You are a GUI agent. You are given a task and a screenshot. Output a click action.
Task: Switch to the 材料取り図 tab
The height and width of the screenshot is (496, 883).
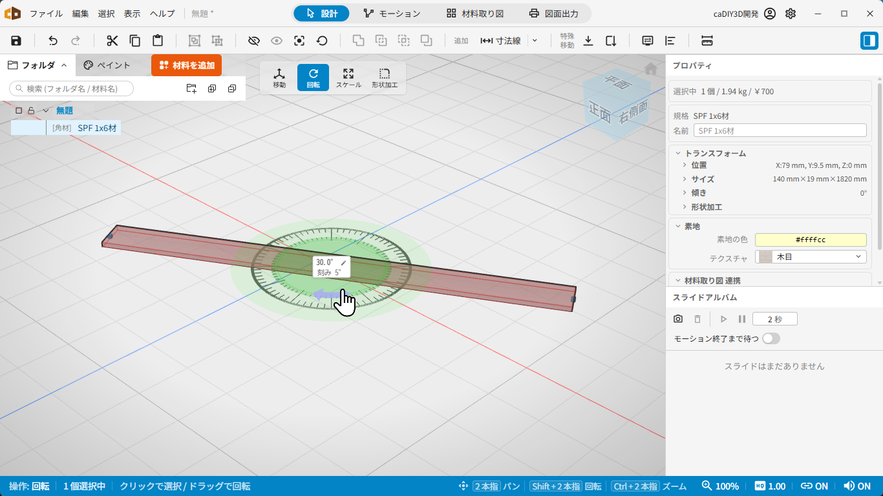click(475, 14)
